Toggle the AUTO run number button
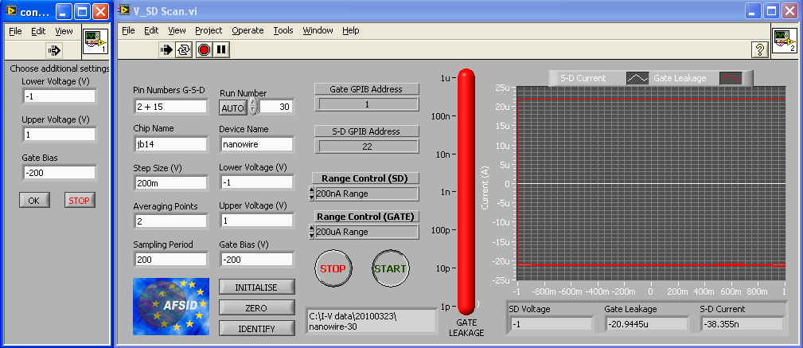The width and height of the screenshot is (803, 348). (233, 108)
